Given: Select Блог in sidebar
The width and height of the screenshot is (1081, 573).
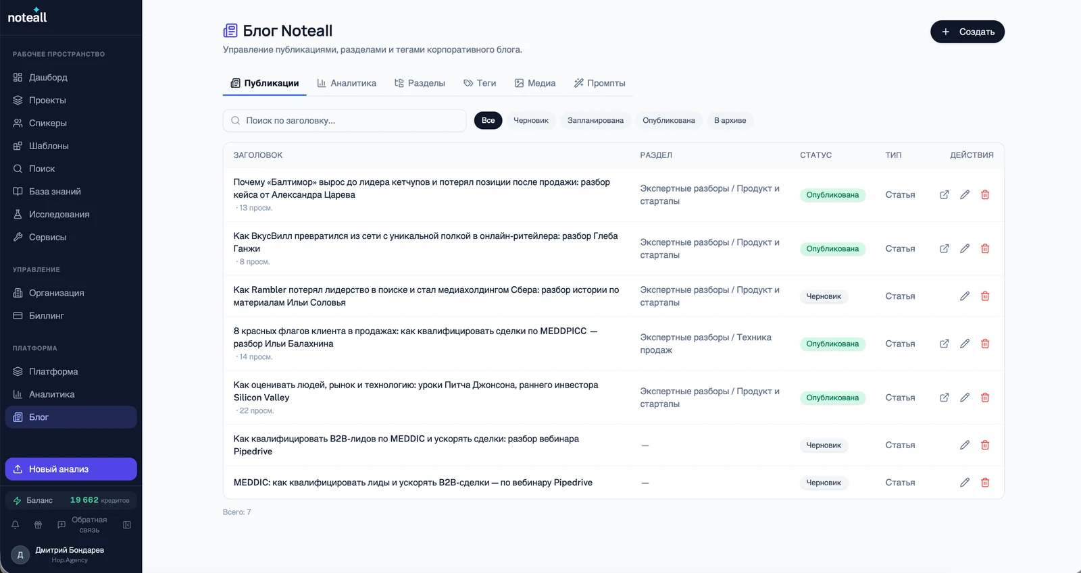Looking at the screenshot, I should click(71, 417).
